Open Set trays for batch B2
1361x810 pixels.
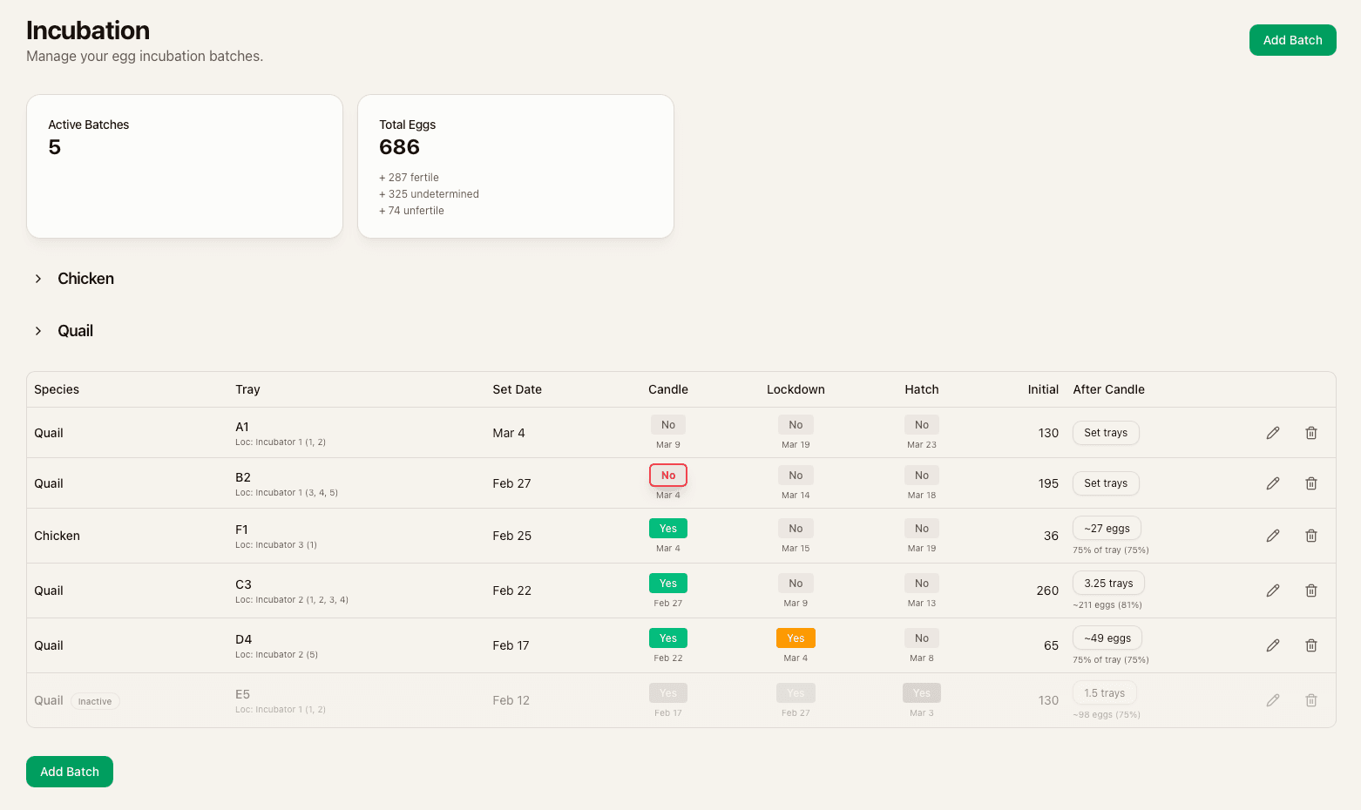pyautogui.click(x=1106, y=483)
